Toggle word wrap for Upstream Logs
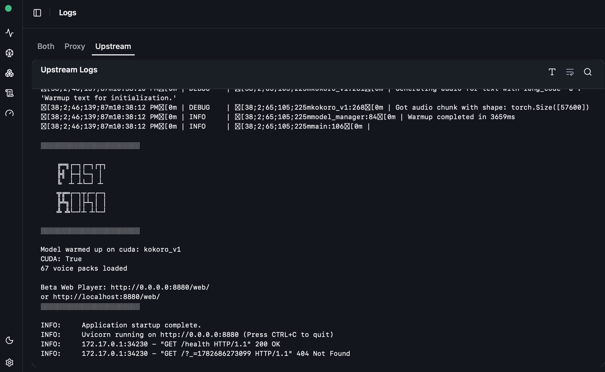Viewport: 605px width, 372px height. [570, 72]
